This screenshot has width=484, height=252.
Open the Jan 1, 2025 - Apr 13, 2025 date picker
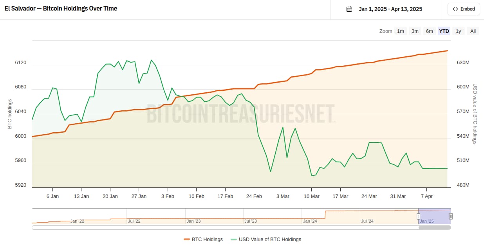pos(390,9)
